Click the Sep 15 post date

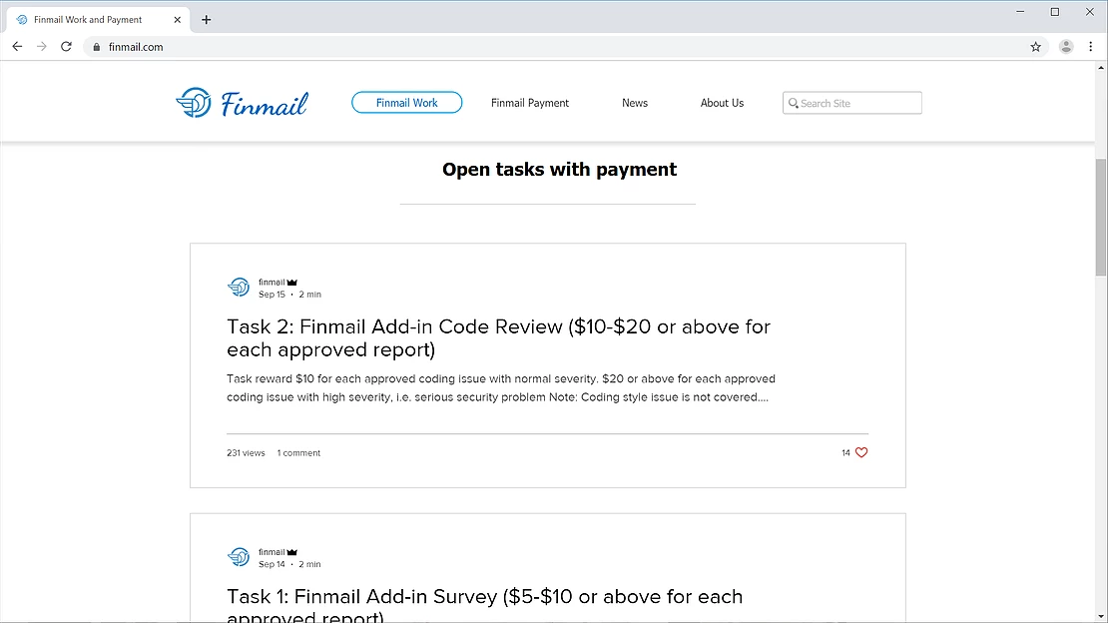click(x=272, y=295)
